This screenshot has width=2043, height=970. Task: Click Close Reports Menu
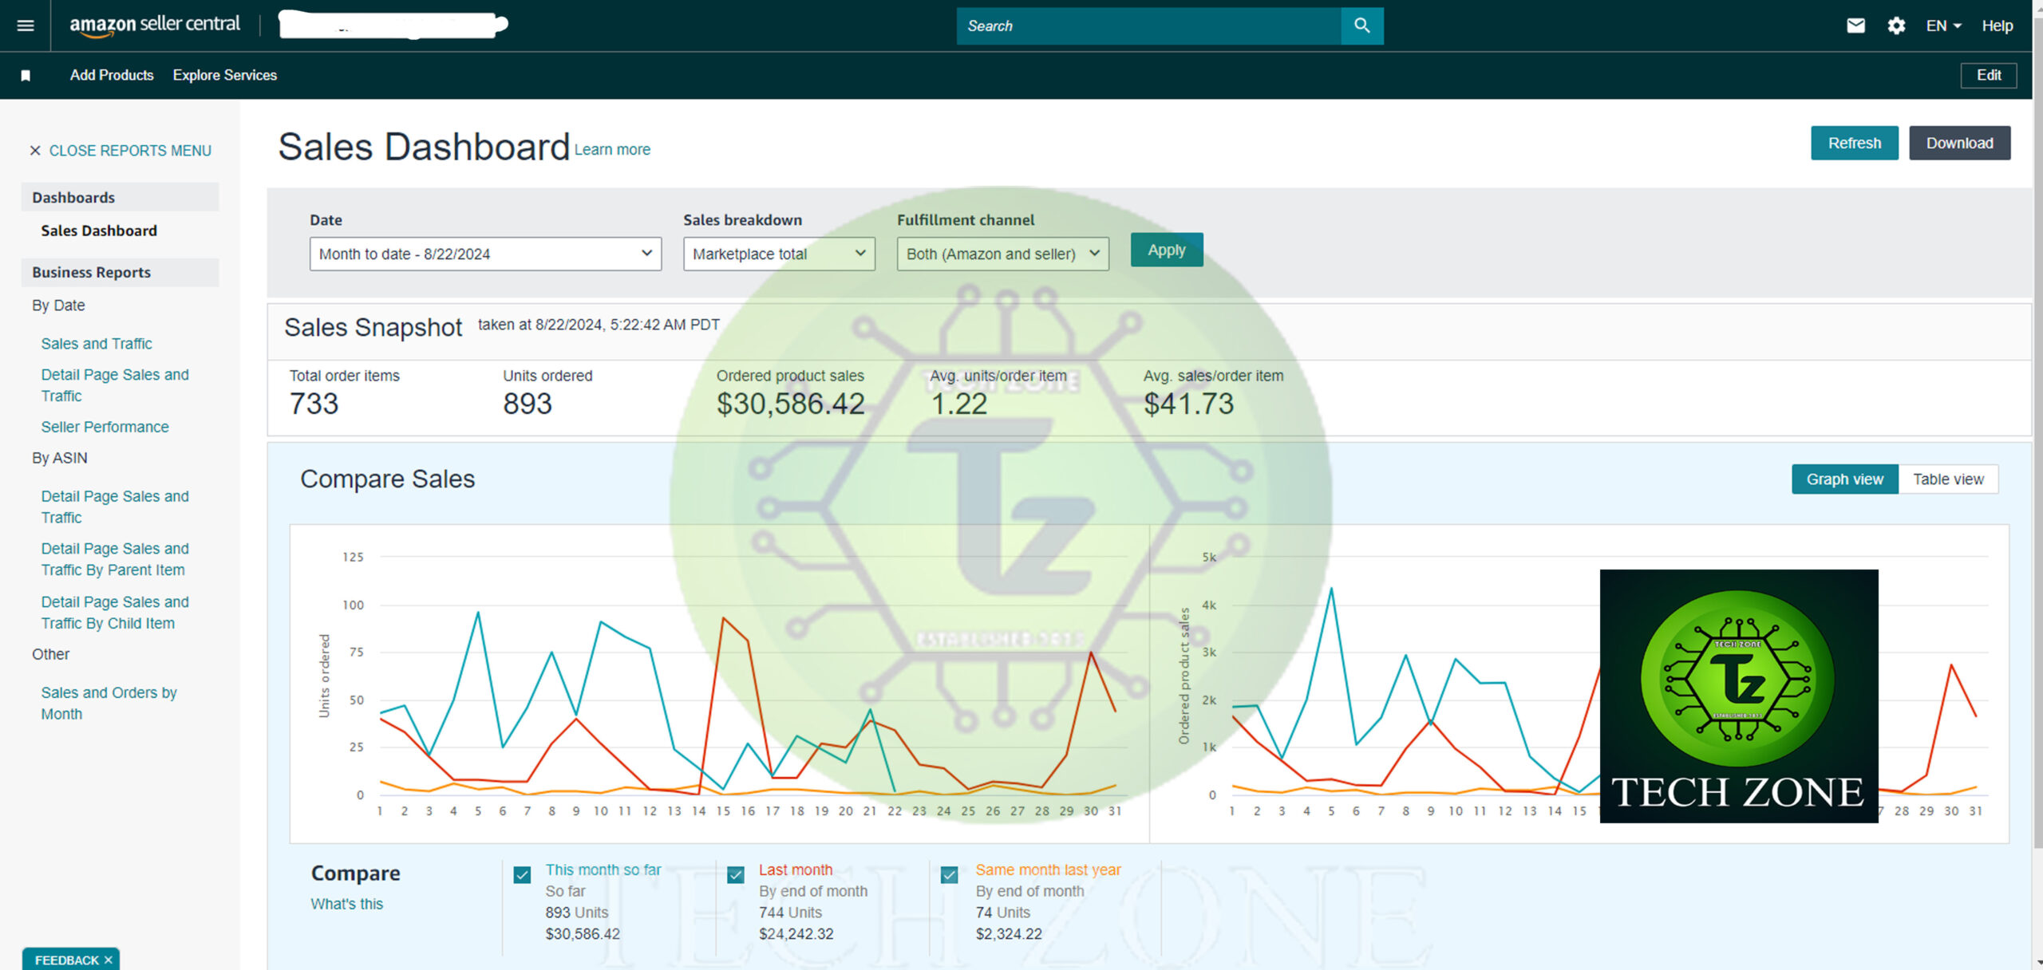(x=130, y=151)
